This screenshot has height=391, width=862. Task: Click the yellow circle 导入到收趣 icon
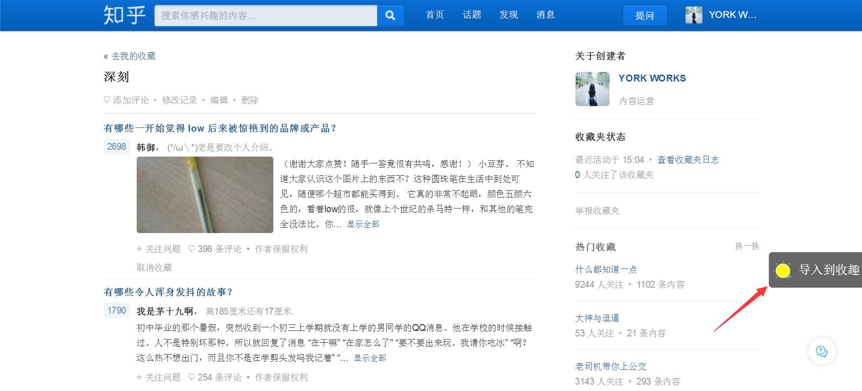(783, 270)
